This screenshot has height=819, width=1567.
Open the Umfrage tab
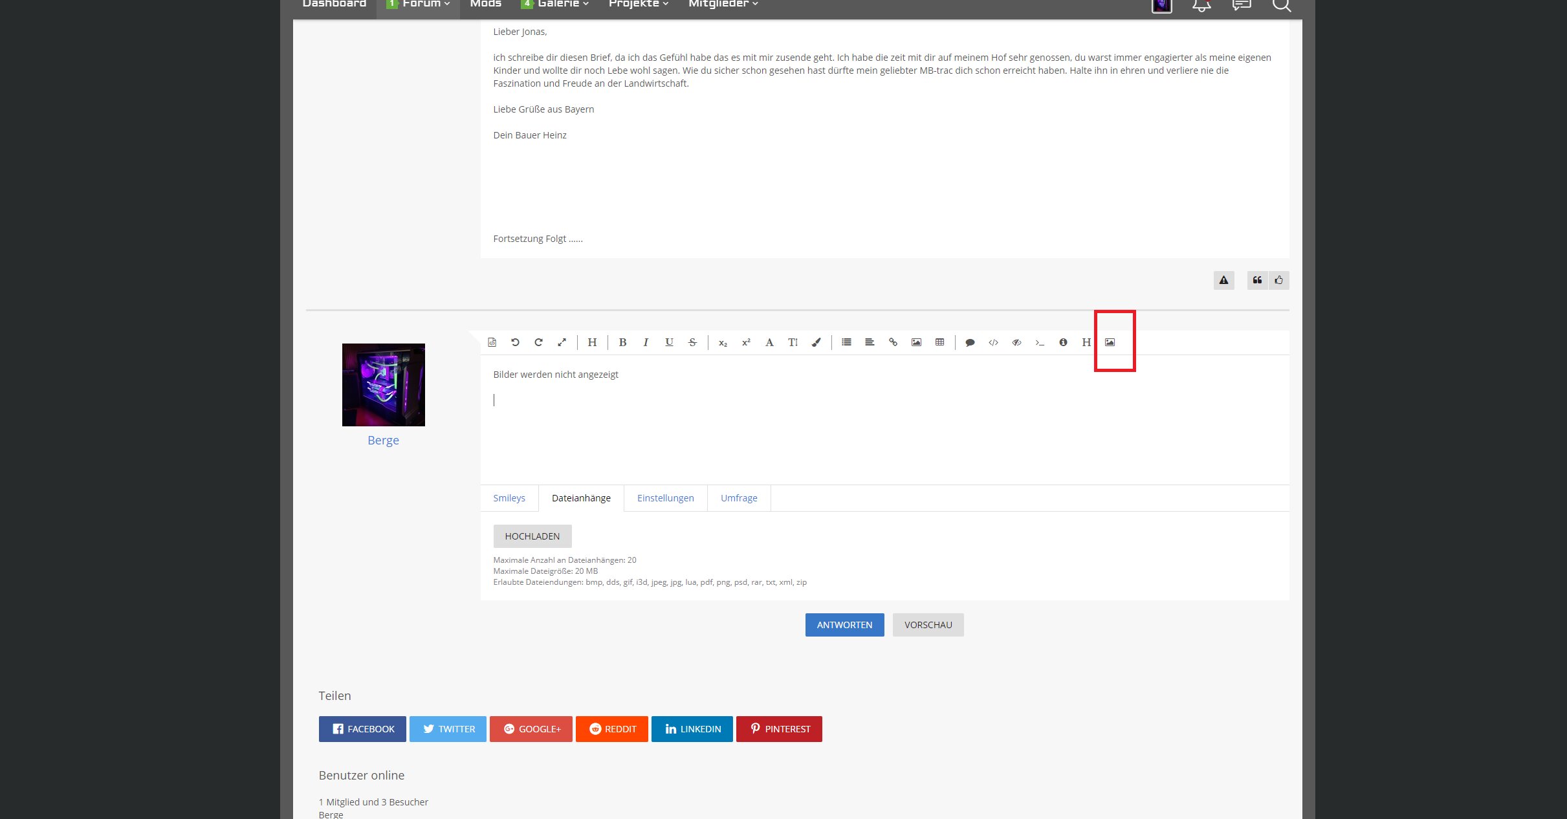pos(738,498)
